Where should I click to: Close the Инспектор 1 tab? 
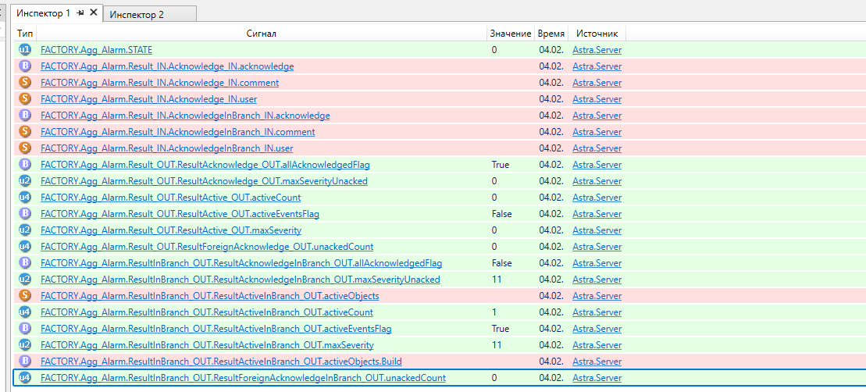[x=94, y=13]
